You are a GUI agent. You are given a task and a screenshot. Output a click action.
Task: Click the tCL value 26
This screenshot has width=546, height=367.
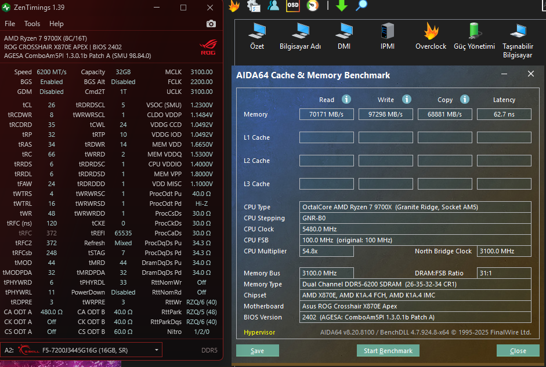point(52,105)
